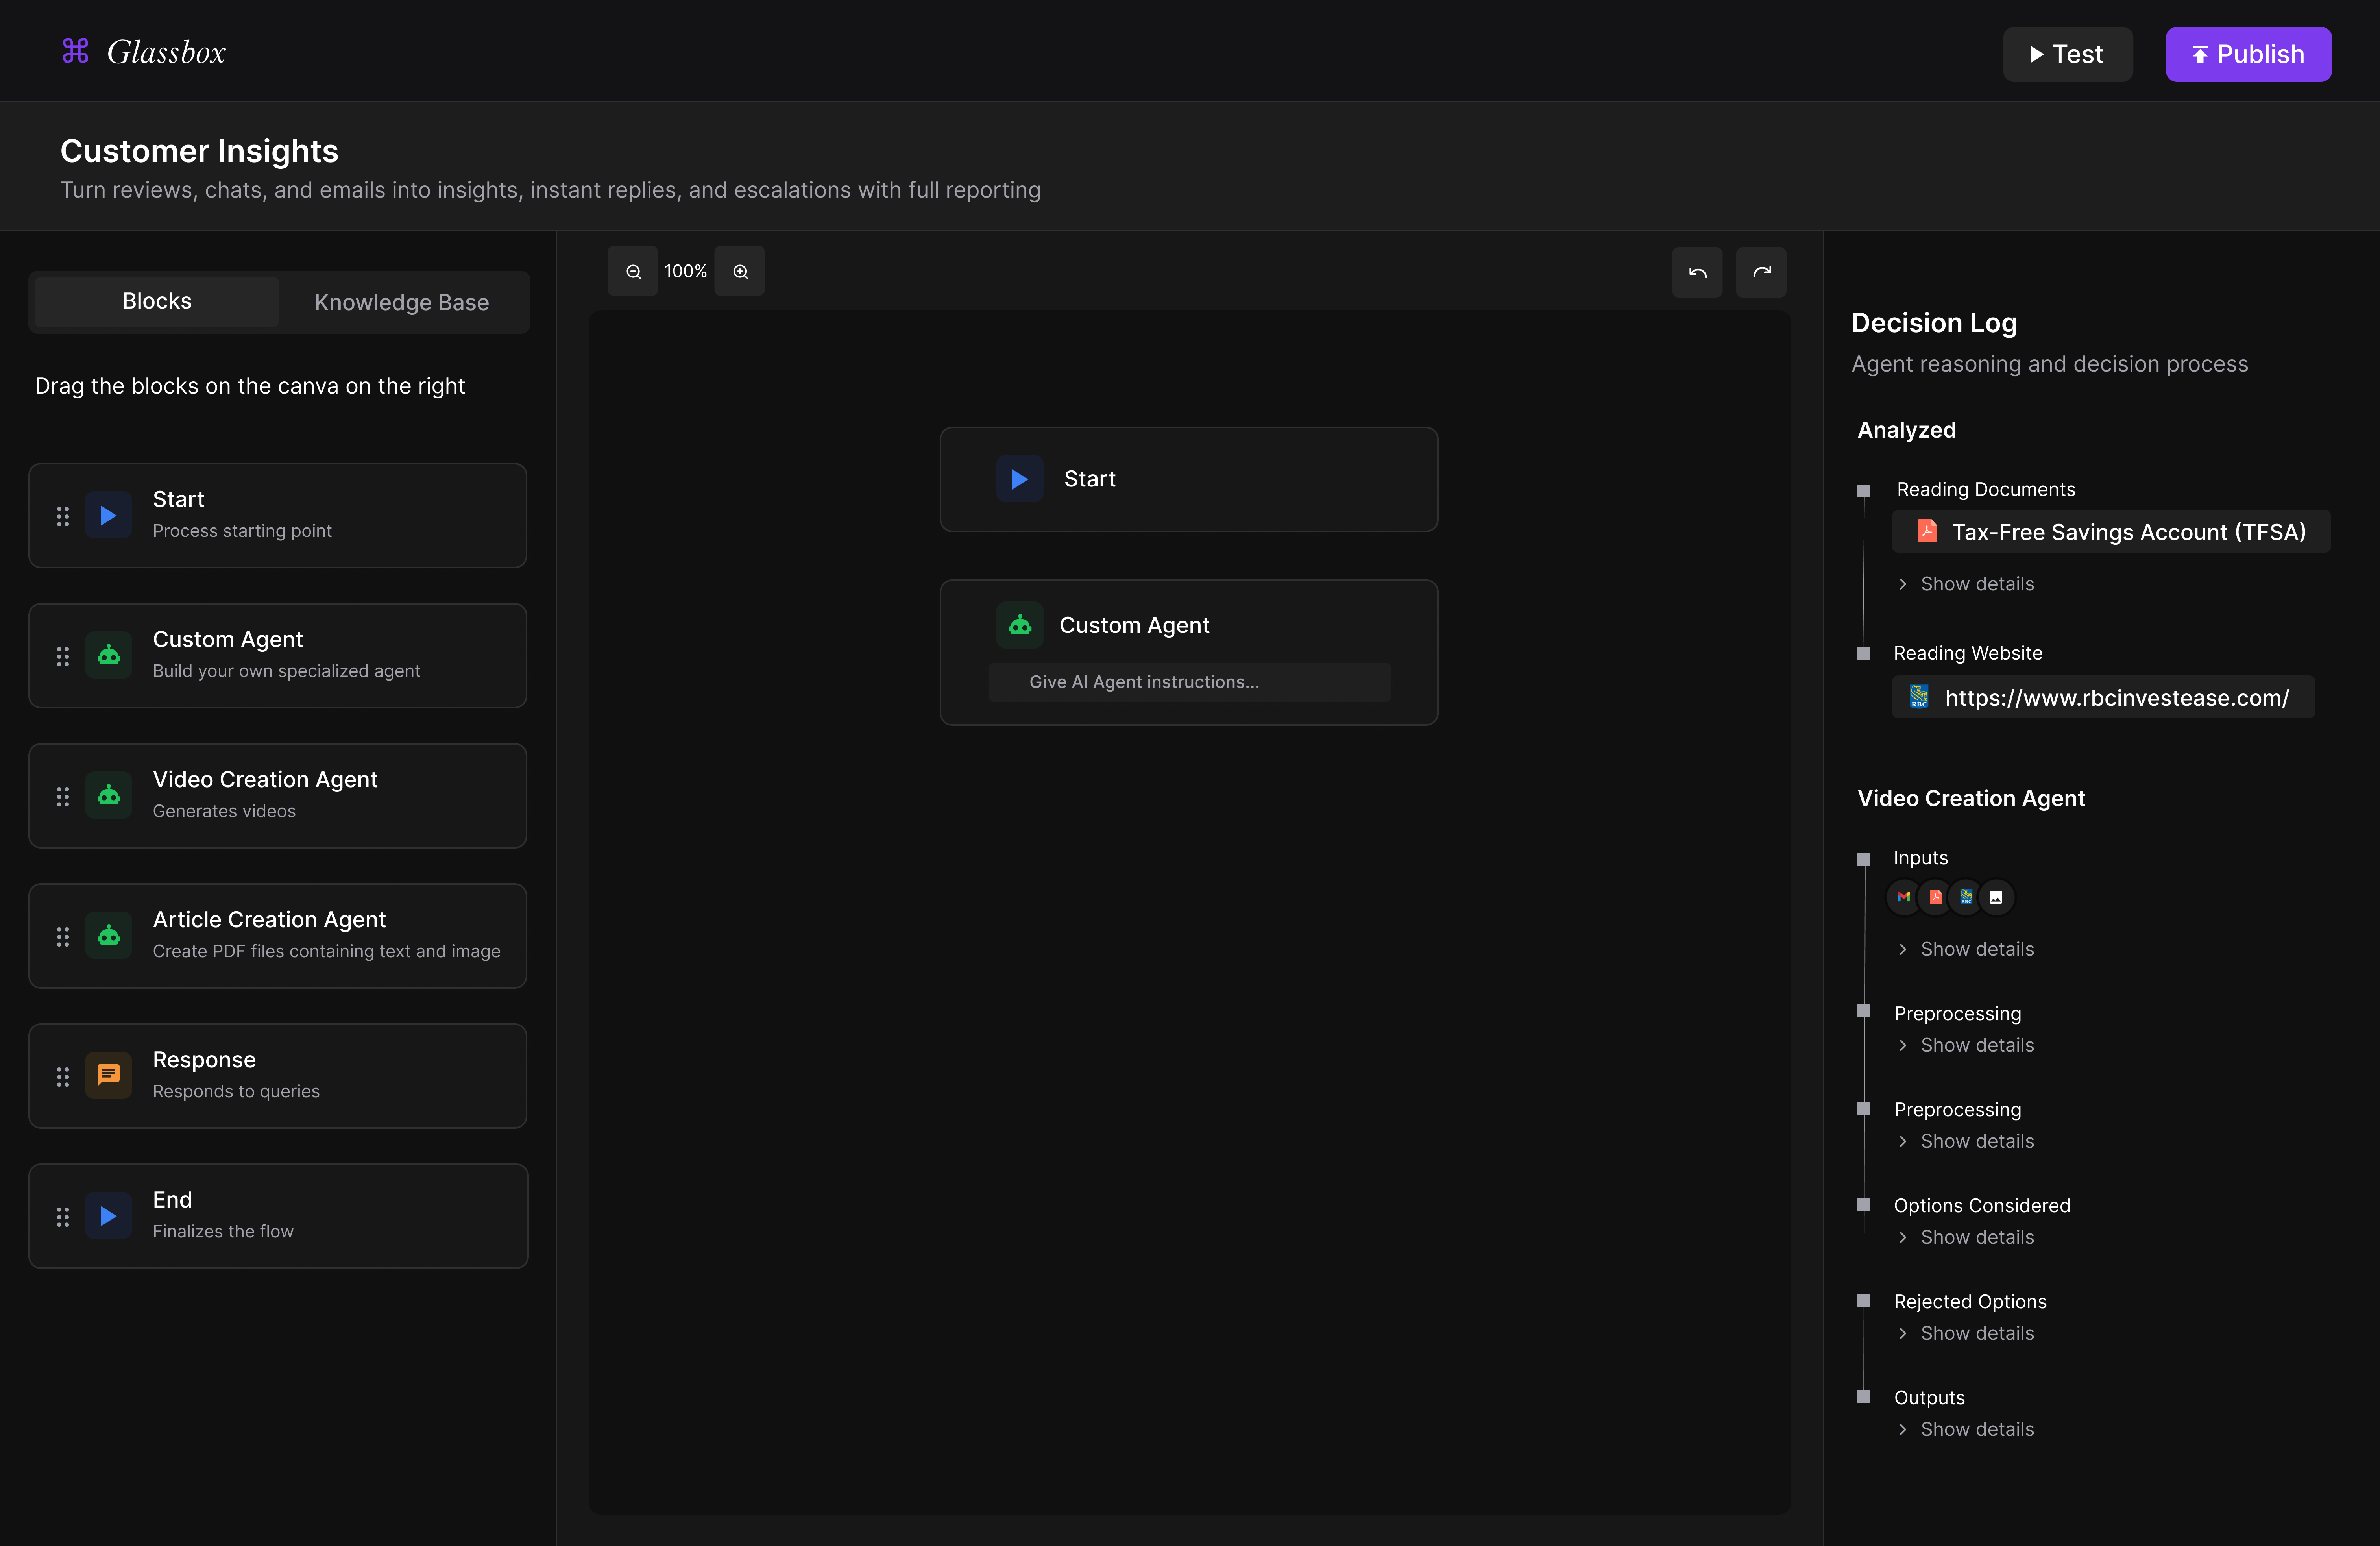The height and width of the screenshot is (1546, 2380).
Task: Select the Blocks tab
Action: click(157, 301)
